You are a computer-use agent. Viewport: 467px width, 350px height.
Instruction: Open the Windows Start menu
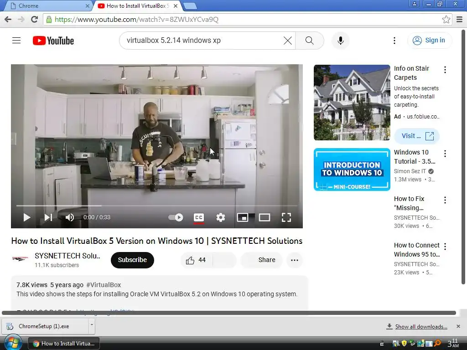tap(12, 343)
